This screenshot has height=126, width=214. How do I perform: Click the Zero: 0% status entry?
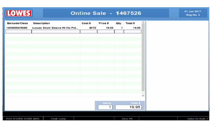pyautogui.click(x=127, y=119)
